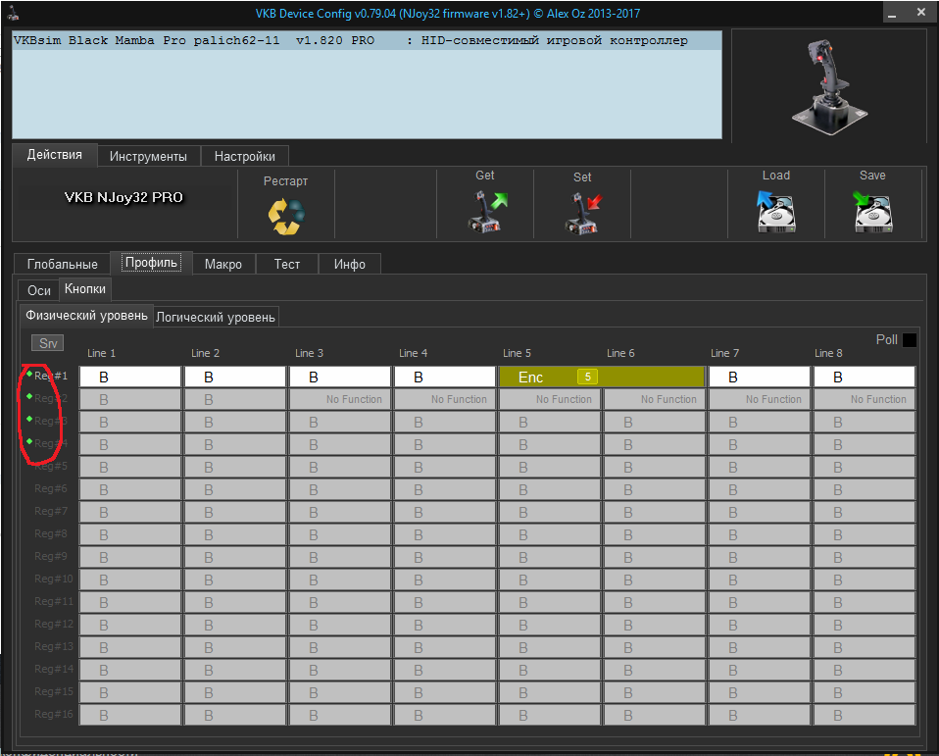Click the Load hard drive icon

click(x=776, y=212)
